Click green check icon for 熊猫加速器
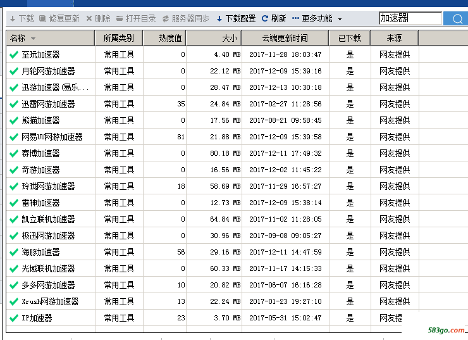This screenshot has width=468, height=340. (14, 121)
